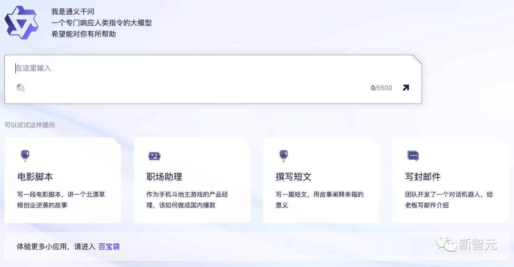Click the 一个专门响应人类指令的大模型 line
Screen dimensions: 514x267
point(101,23)
